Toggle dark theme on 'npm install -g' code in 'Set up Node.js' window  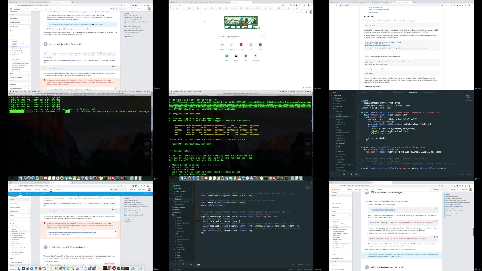click(113, 66)
